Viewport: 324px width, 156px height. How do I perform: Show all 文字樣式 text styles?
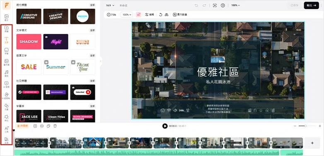click(x=92, y=30)
